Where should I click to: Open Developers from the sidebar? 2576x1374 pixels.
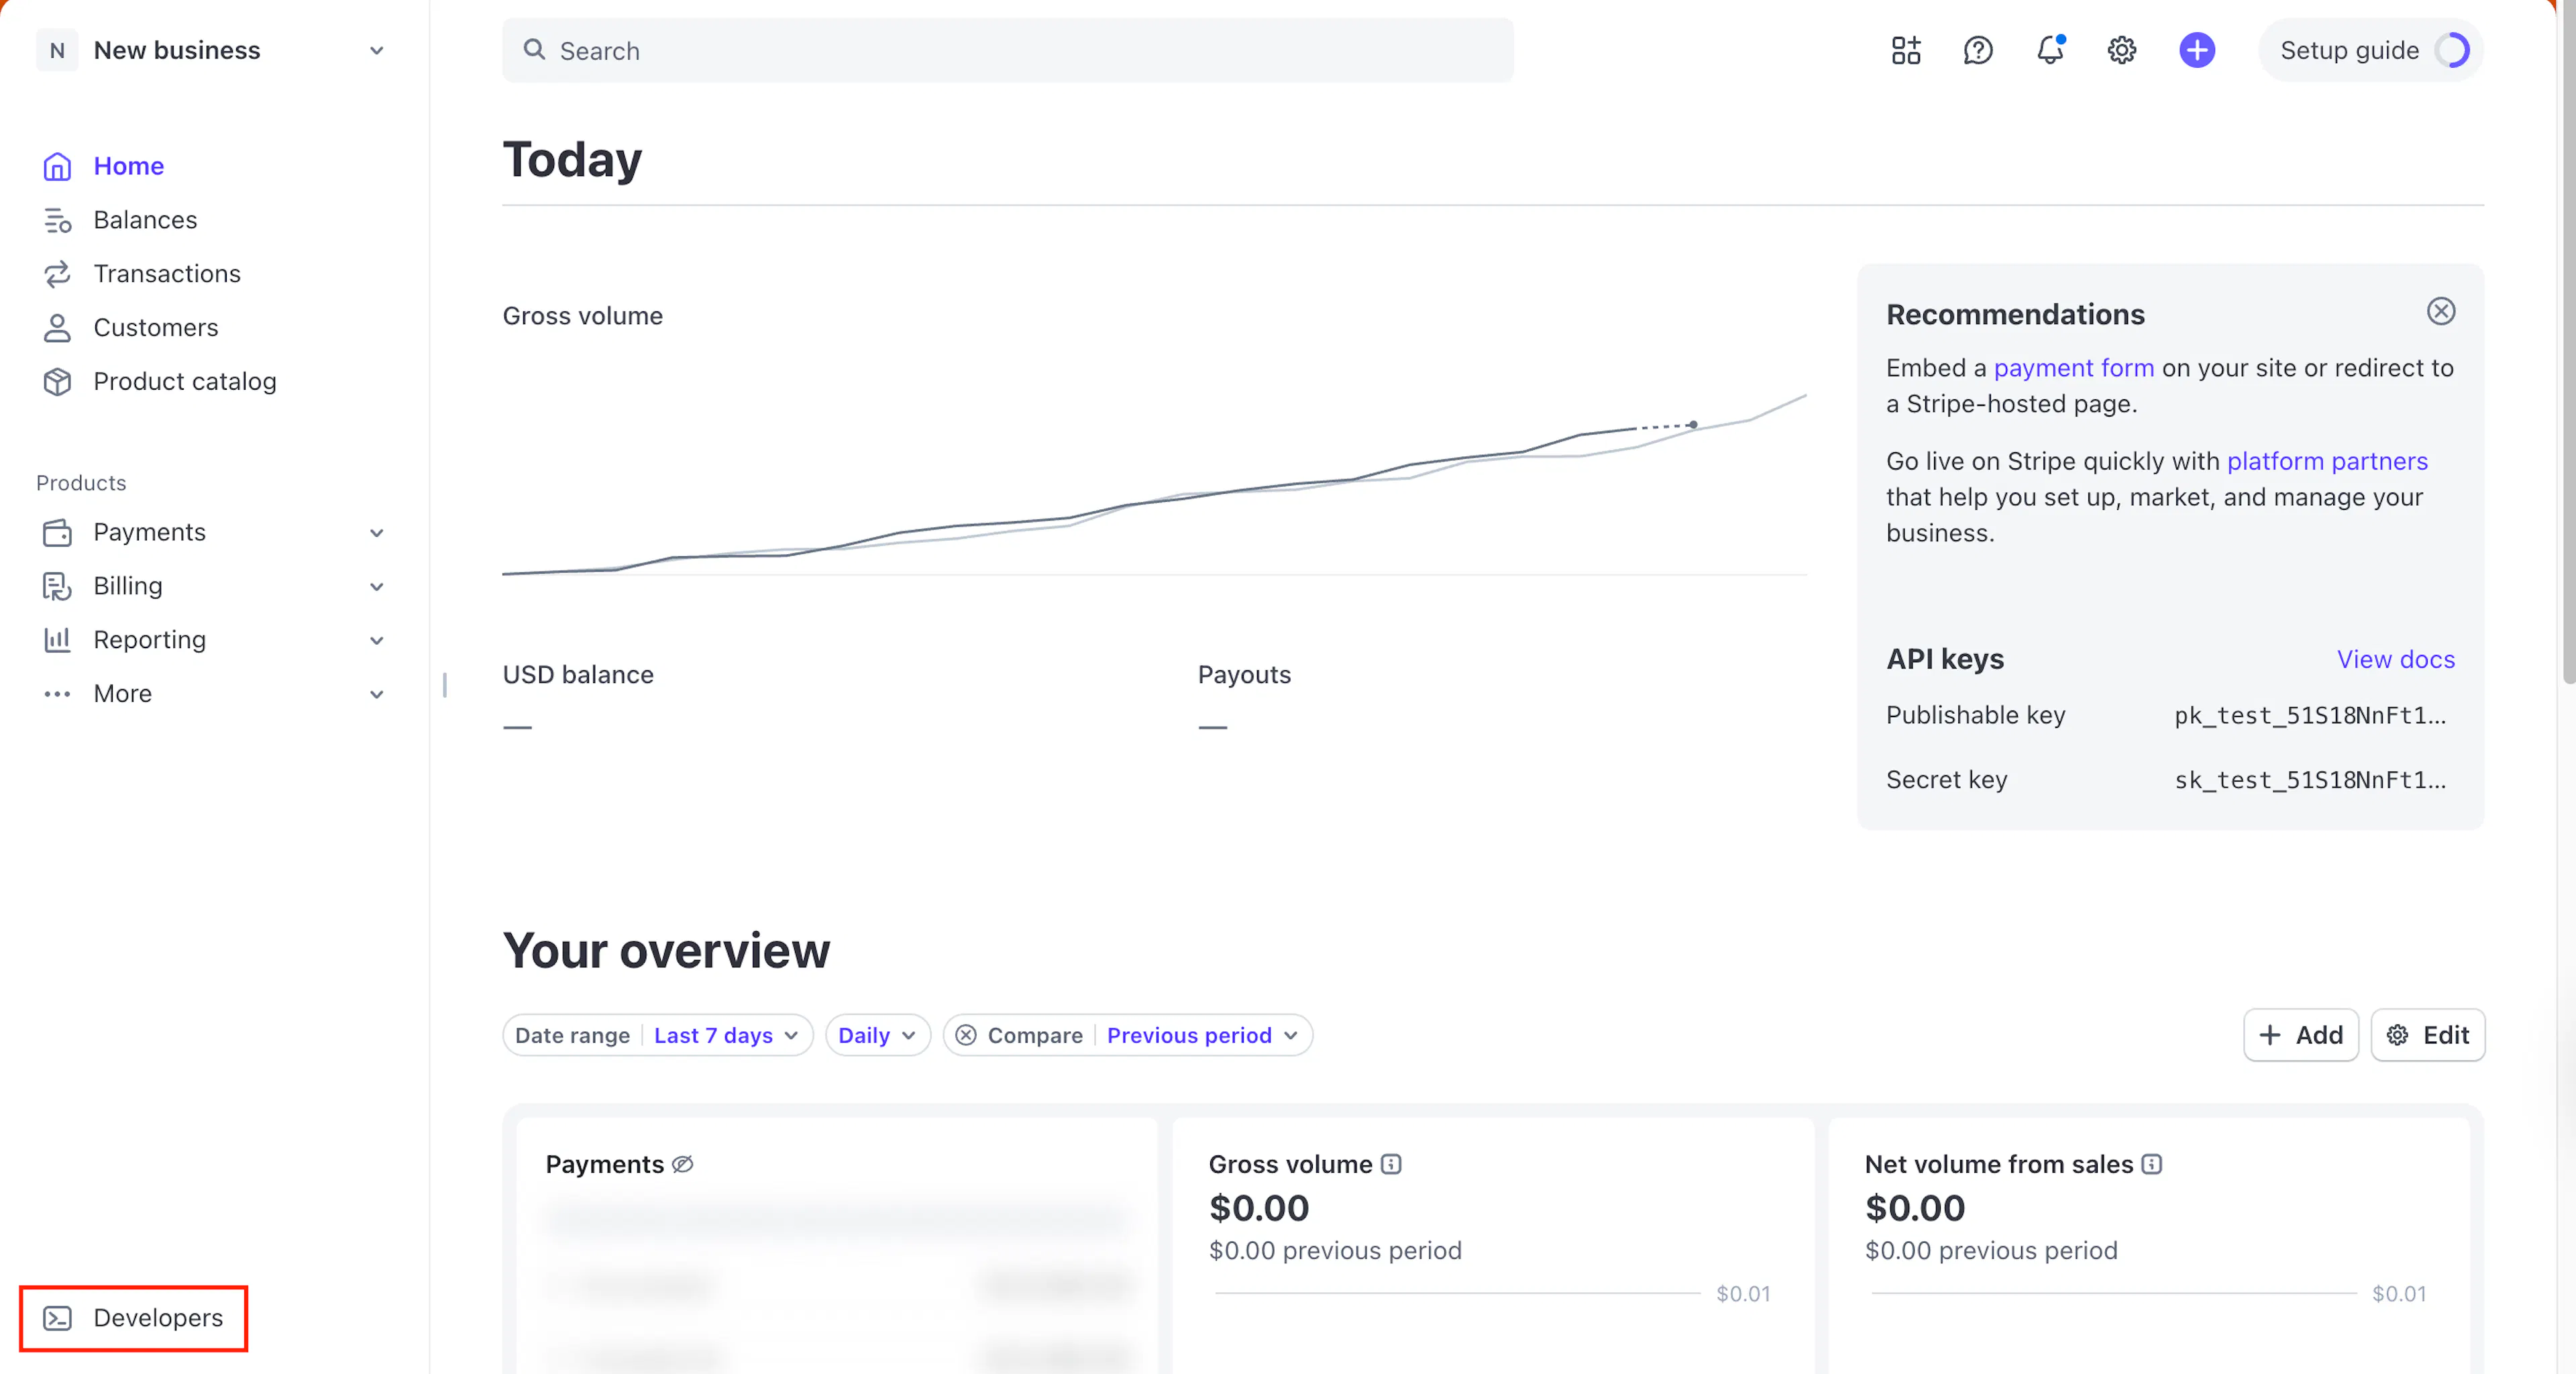click(133, 1318)
